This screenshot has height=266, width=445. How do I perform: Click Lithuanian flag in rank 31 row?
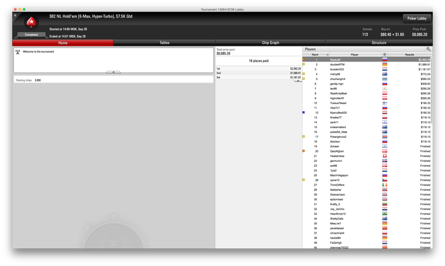[385, 204]
